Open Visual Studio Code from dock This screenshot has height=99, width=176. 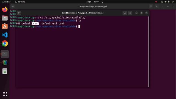tap(5, 35)
